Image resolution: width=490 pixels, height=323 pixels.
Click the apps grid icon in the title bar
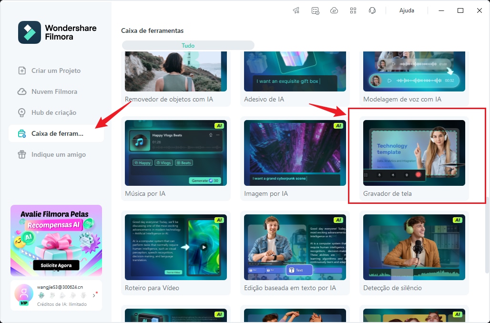pyautogui.click(x=353, y=10)
